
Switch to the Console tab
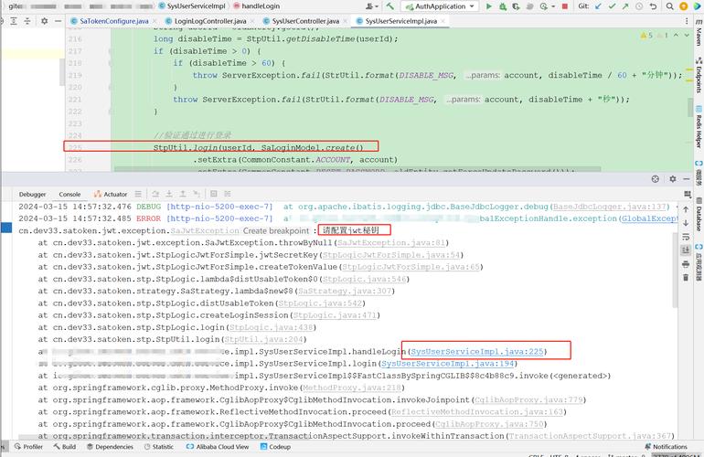coord(69,194)
